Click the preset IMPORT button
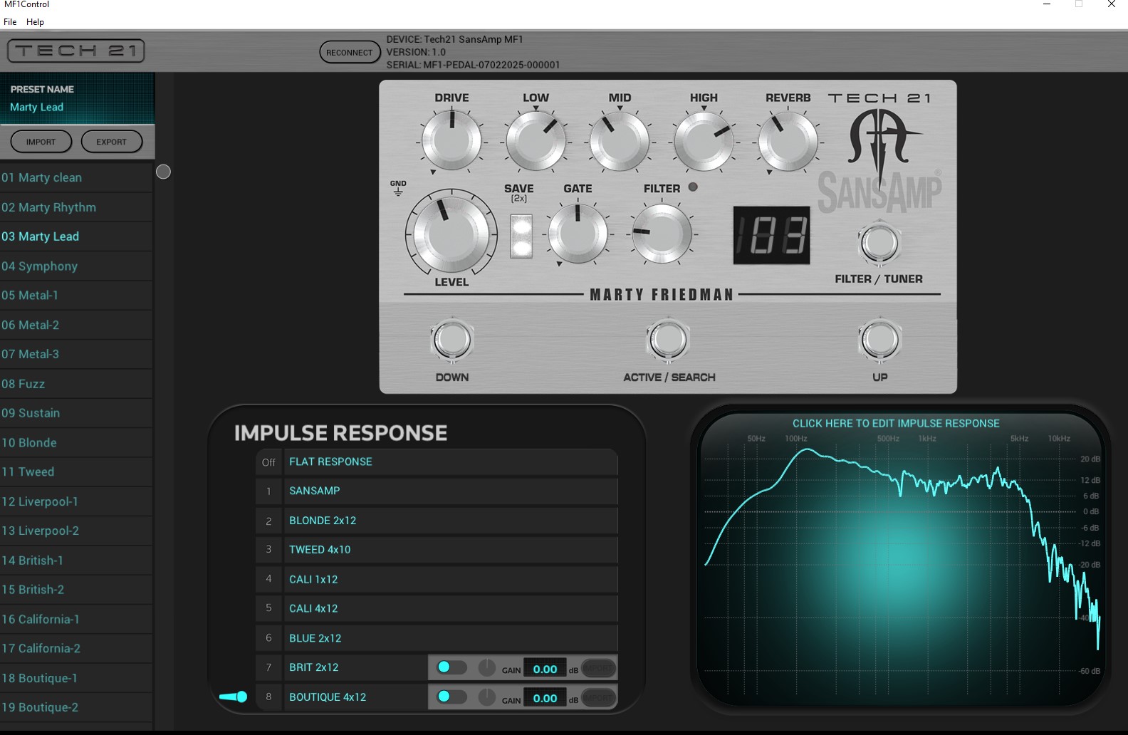The width and height of the screenshot is (1128, 735). 41,142
